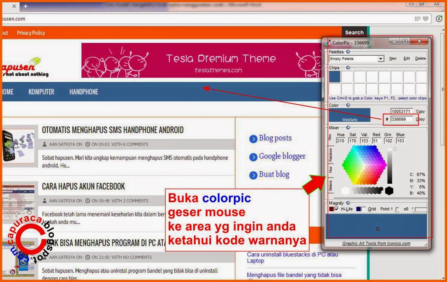447x282 pixels.
Task: Pick a color in the hexagon mixer
Action: coord(364,165)
